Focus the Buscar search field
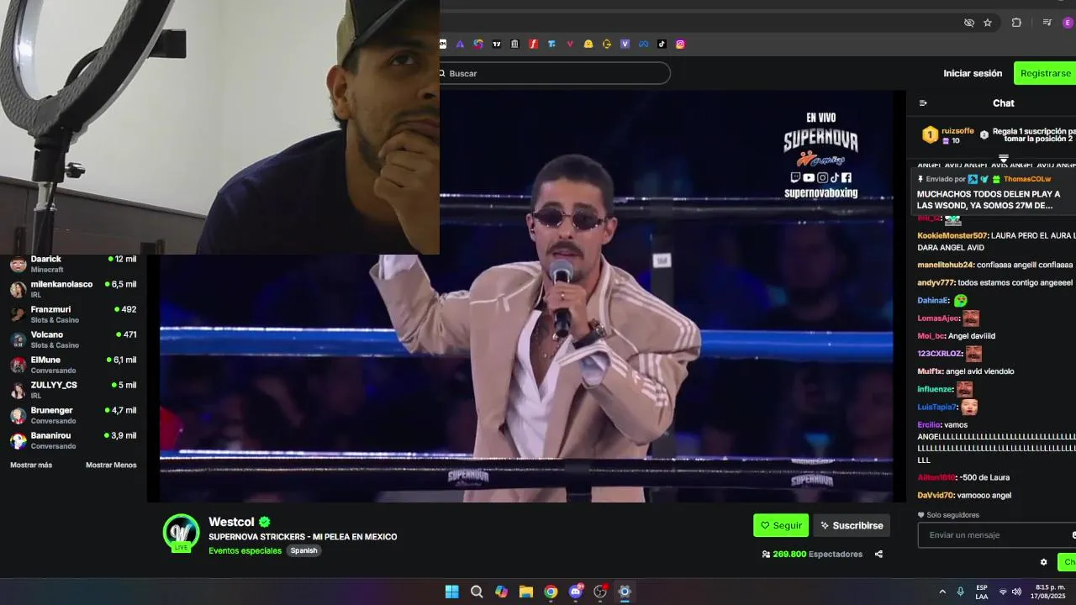 (x=555, y=73)
